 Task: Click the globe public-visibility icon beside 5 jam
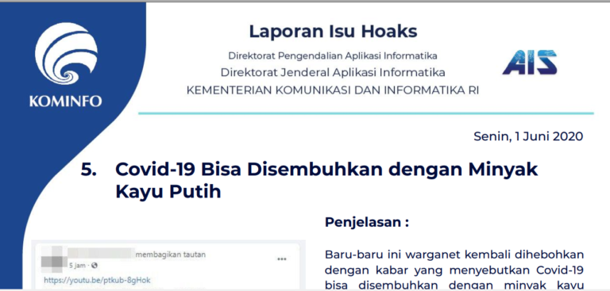pyautogui.click(x=95, y=266)
